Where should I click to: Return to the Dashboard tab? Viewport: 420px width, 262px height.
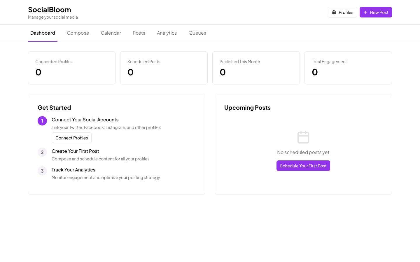pos(43,33)
